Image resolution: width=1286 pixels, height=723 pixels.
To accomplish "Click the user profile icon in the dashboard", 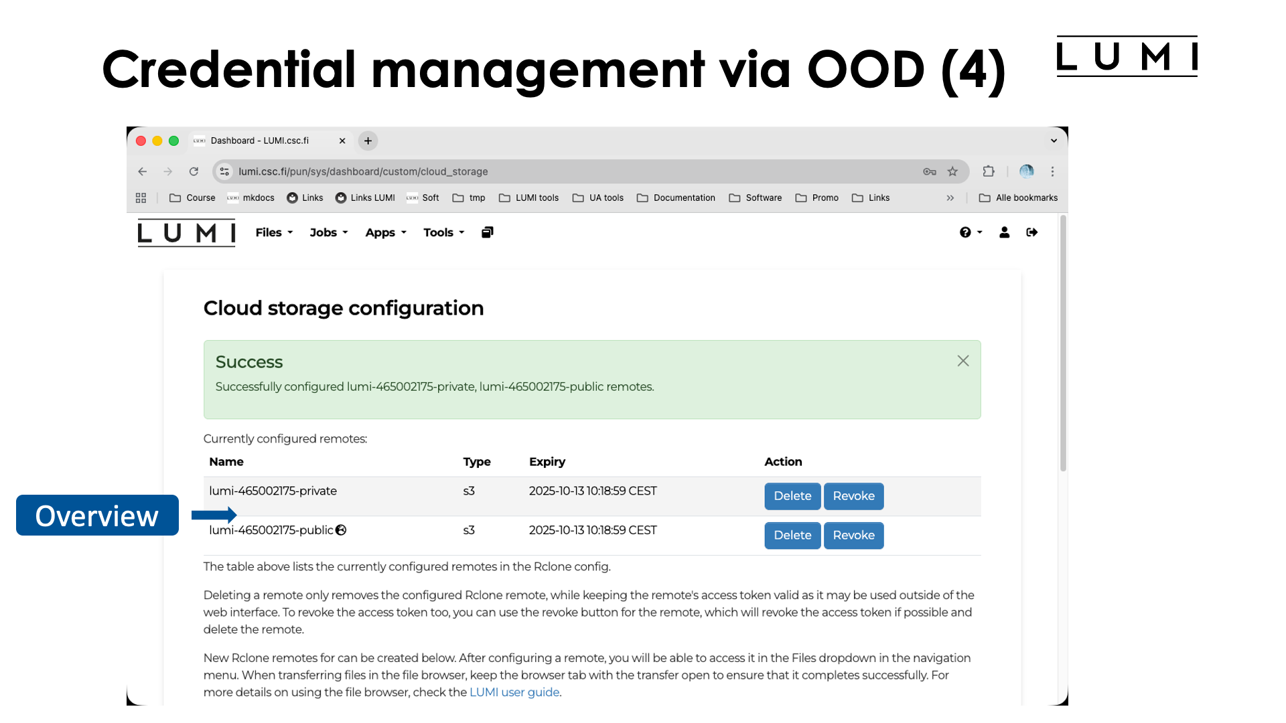I will 1004,232.
